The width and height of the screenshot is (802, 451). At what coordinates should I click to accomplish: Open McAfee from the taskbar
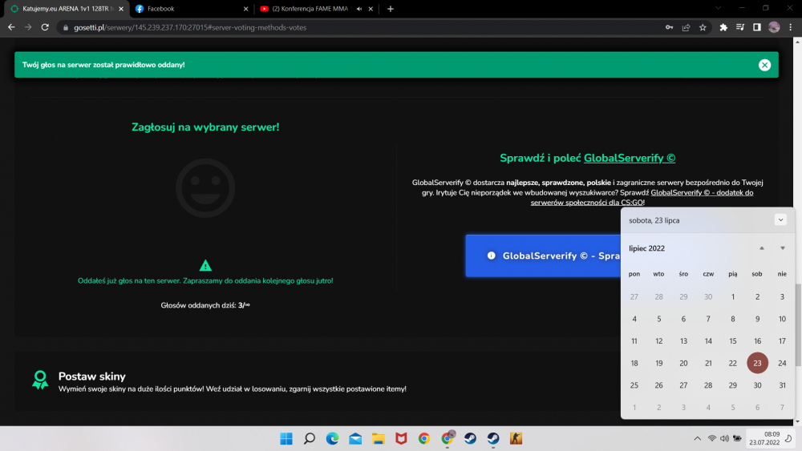click(x=401, y=439)
